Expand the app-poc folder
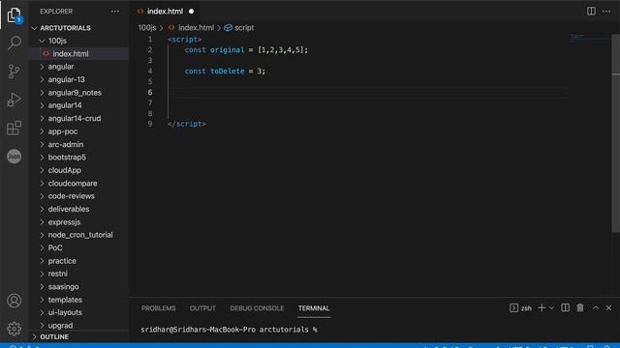 42,131
